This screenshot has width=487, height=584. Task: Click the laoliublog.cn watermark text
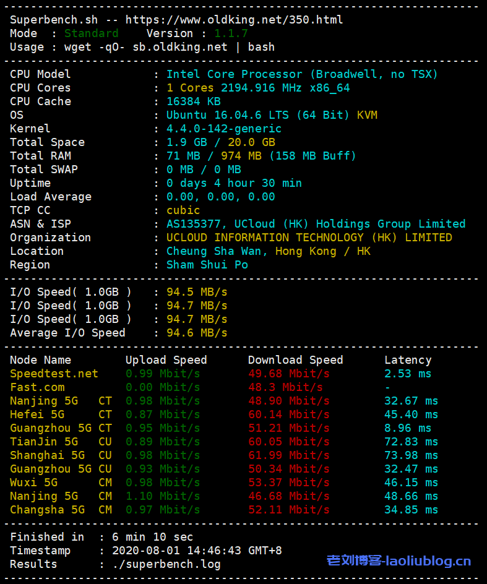[x=399, y=561]
